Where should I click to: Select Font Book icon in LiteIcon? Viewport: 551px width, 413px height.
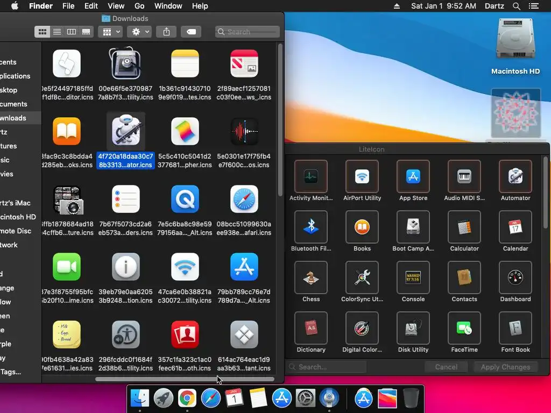coord(515,328)
